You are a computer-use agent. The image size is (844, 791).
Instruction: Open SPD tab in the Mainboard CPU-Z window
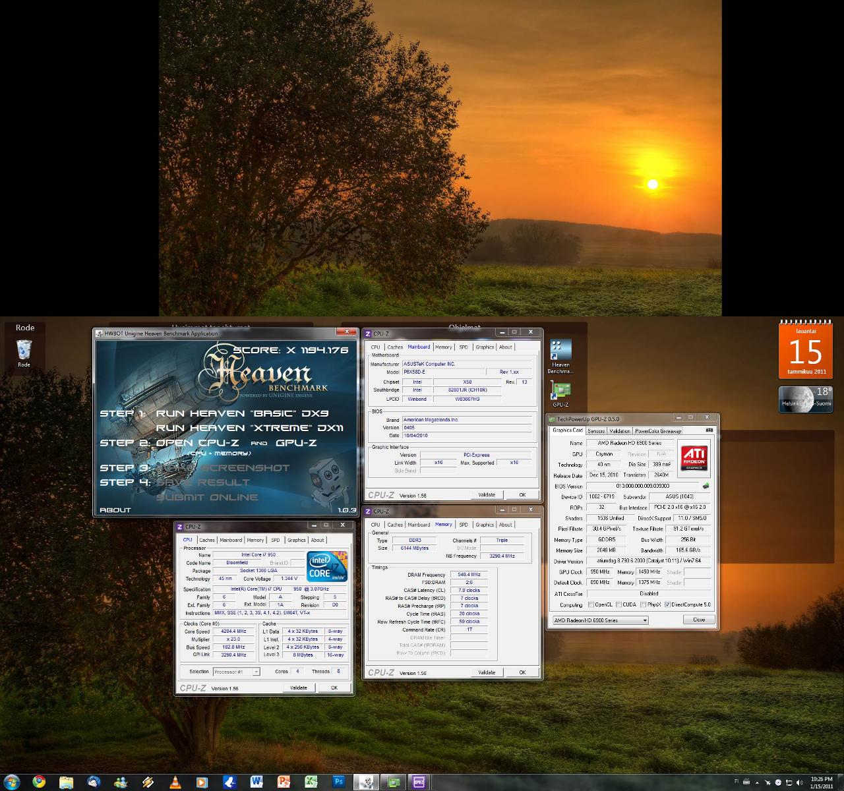(464, 347)
